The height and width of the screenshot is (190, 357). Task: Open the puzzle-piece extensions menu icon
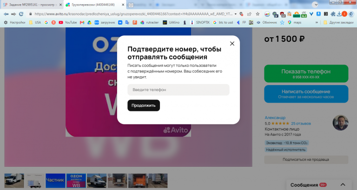pos(333,14)
